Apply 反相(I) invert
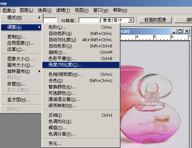 (x=81, y=115)
